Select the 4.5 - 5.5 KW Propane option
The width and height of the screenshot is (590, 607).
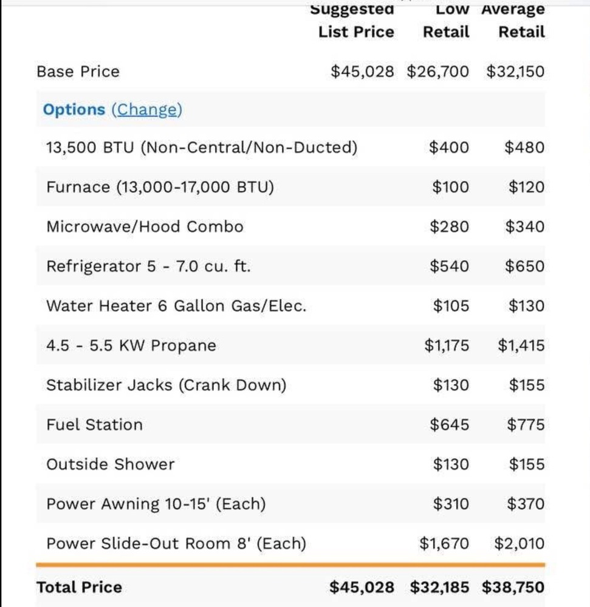pos(131,345)
